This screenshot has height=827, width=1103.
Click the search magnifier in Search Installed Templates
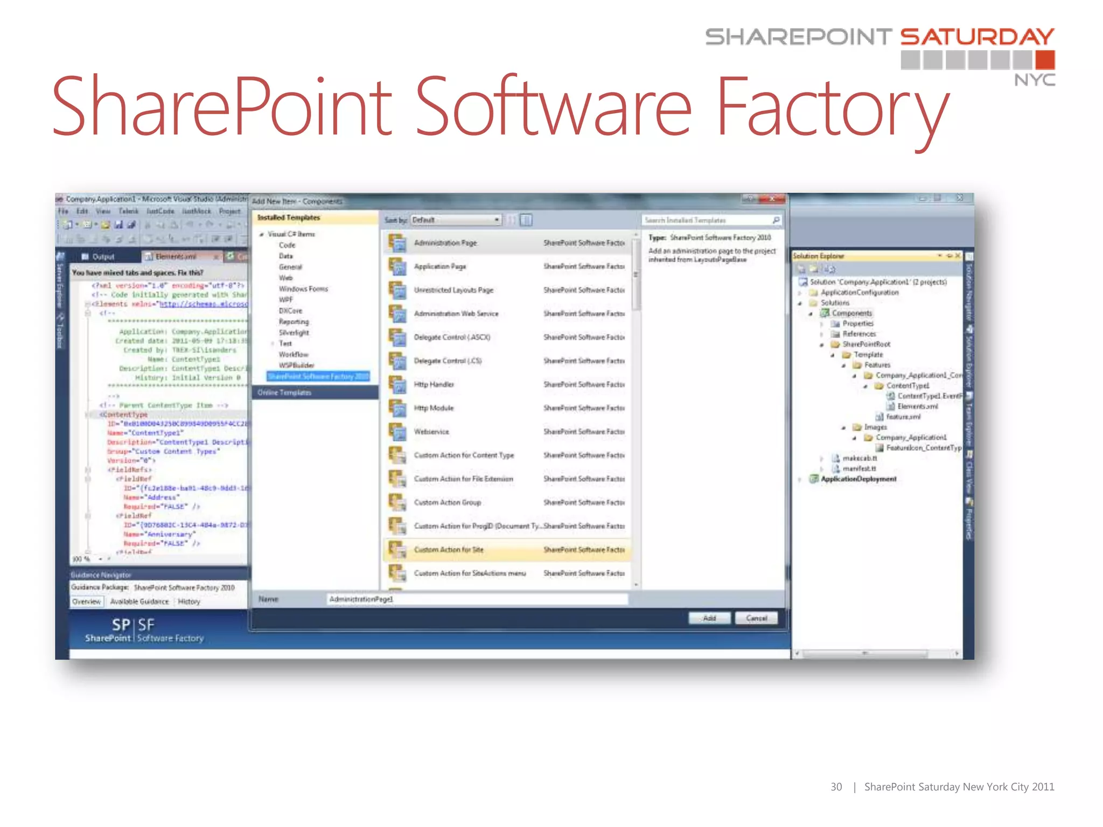coord(776,220)
